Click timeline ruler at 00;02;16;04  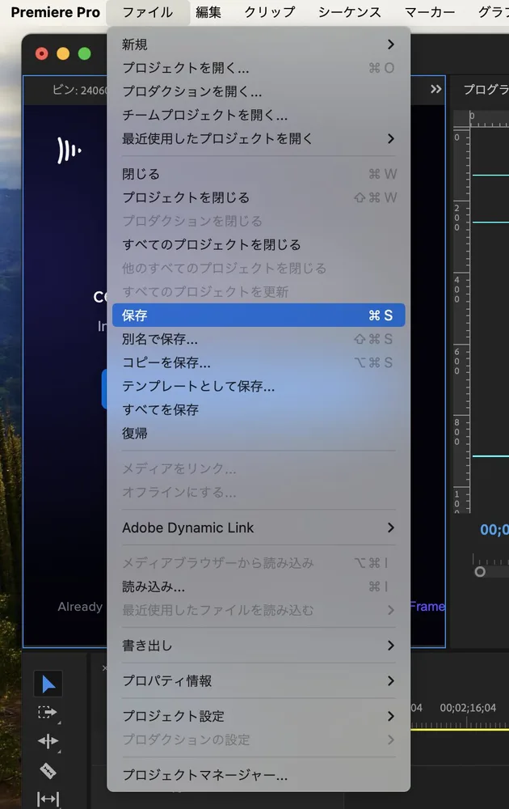click(x=468, y=707)
